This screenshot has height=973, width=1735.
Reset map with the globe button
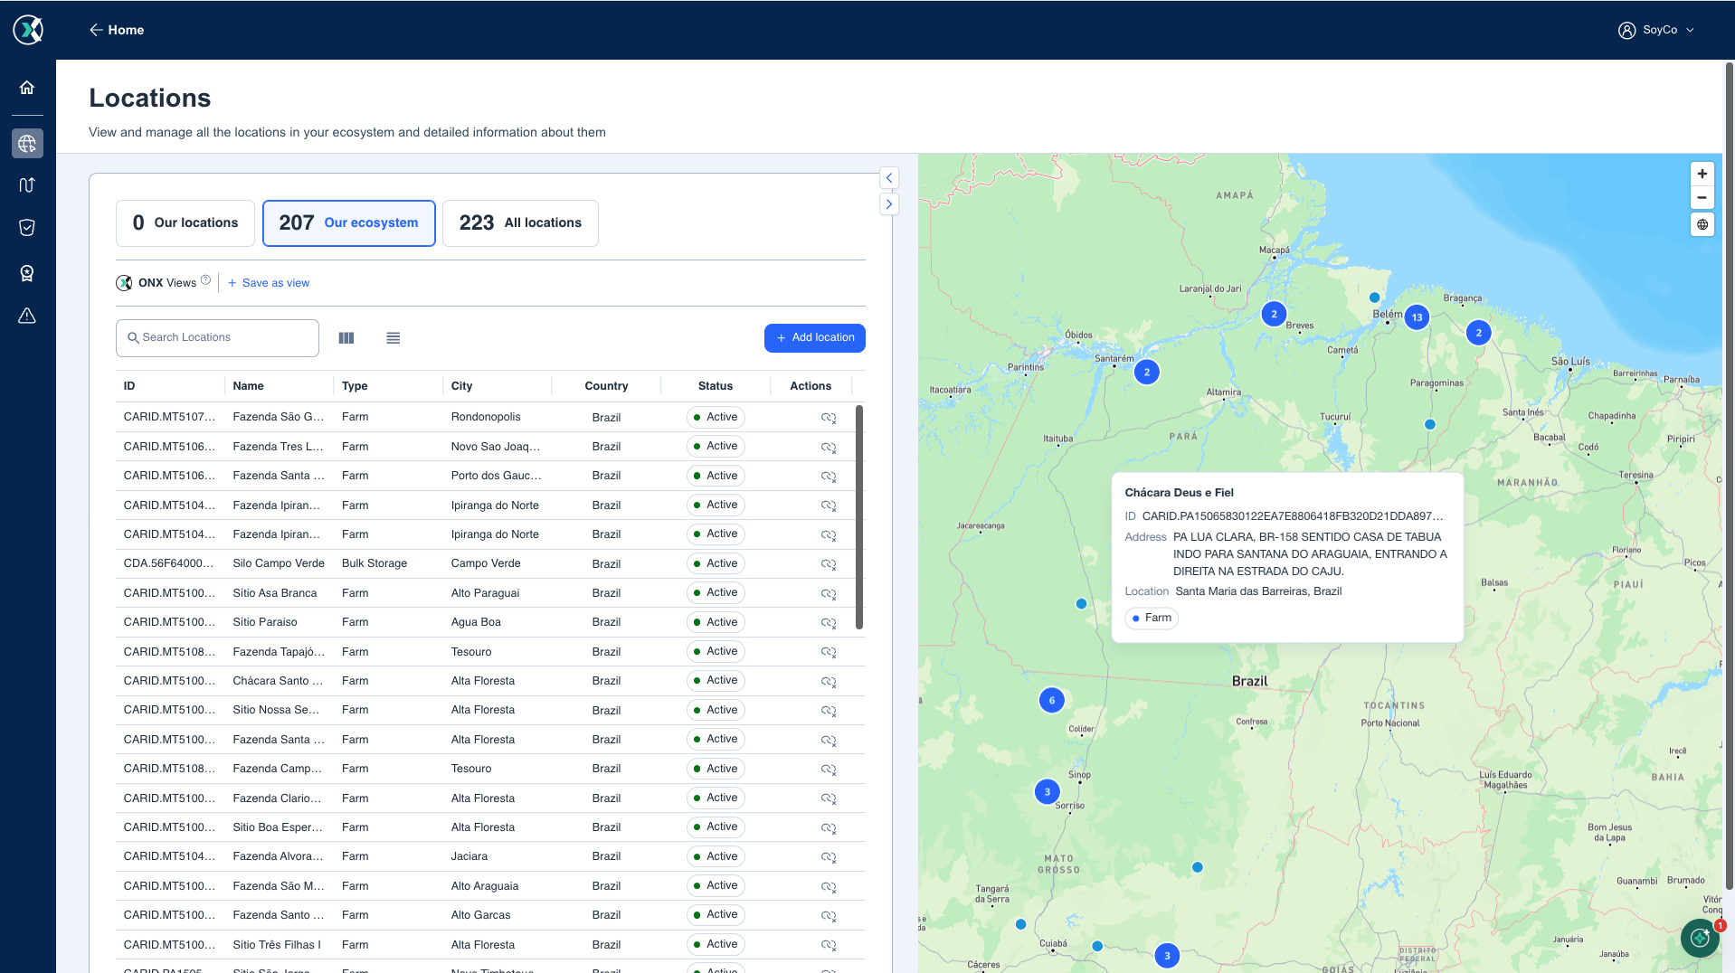(1702, 225)
